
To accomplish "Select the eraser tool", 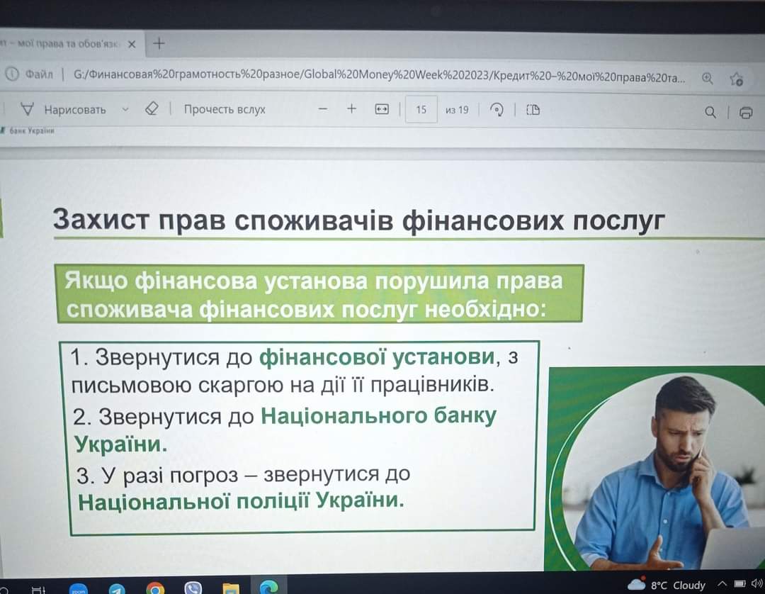I will [x=152, y=108].
